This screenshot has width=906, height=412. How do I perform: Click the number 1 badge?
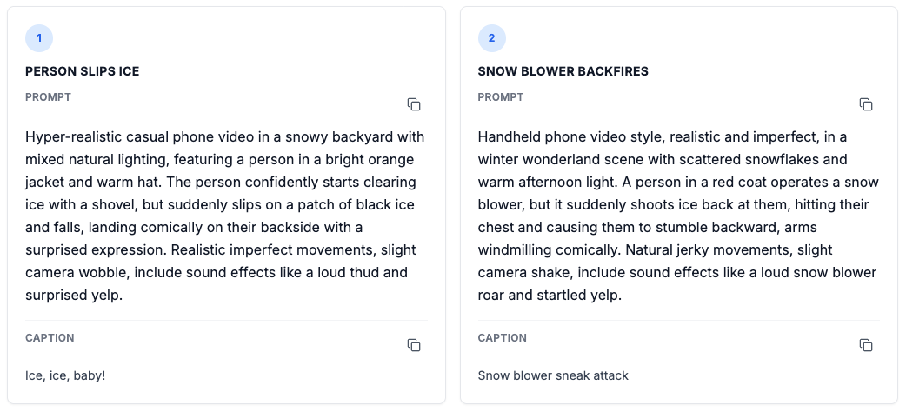pos(39,38)
